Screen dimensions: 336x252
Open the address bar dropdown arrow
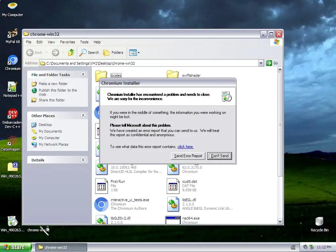(261, 63)
